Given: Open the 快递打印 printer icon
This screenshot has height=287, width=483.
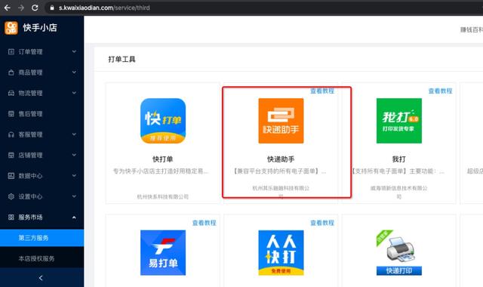Looking at the screenshot, I should [399, 253].
